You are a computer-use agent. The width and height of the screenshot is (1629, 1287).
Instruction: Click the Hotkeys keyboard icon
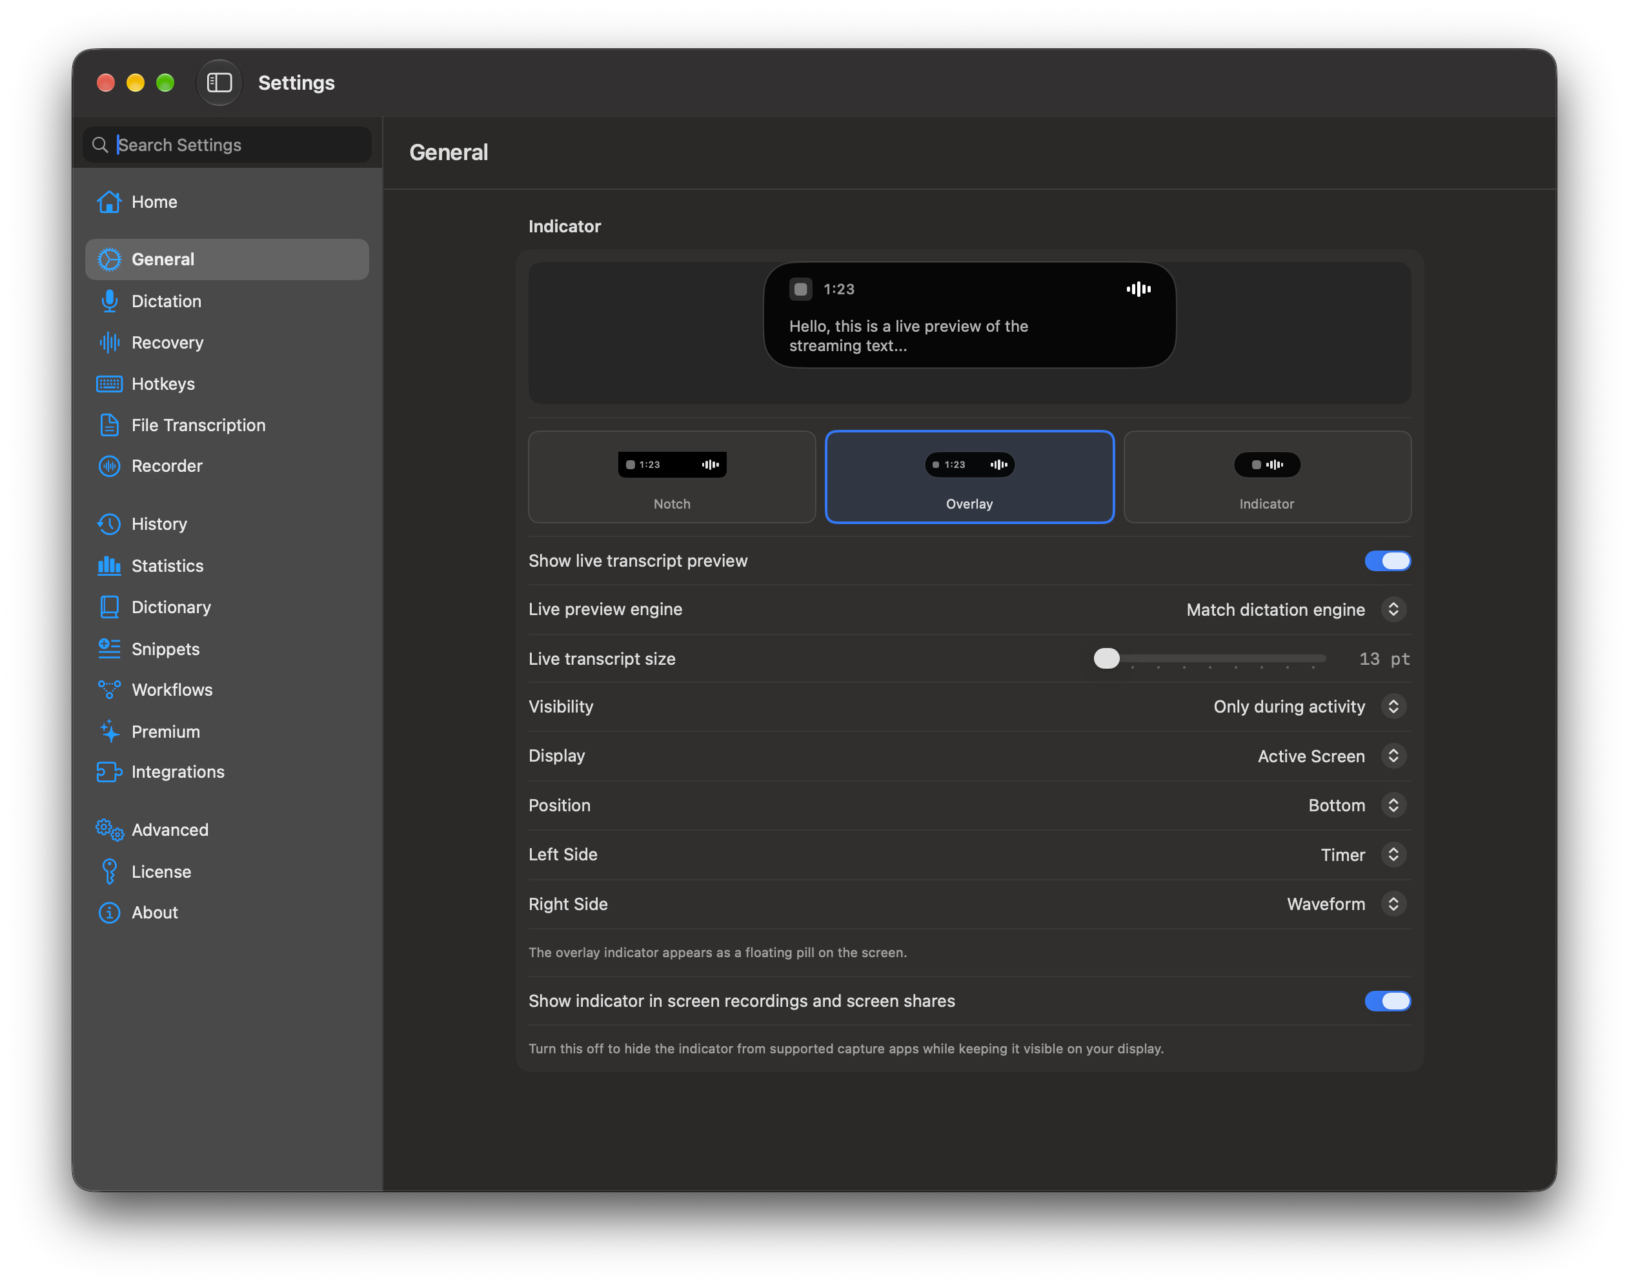click(109, 383)
